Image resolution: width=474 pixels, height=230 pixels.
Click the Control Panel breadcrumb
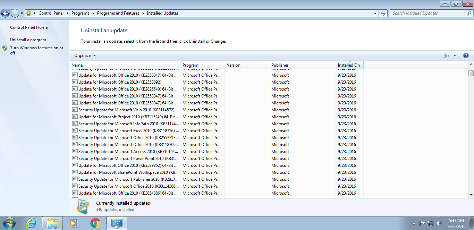(51, 13)
